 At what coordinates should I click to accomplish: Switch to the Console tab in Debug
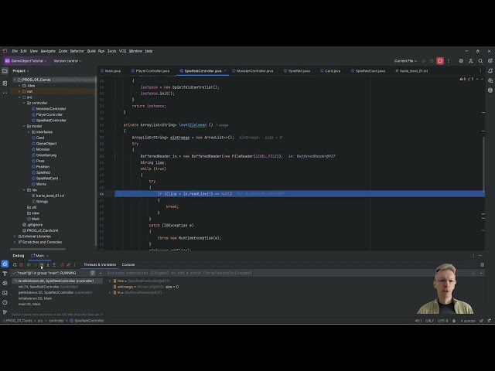tap(128, 264)
